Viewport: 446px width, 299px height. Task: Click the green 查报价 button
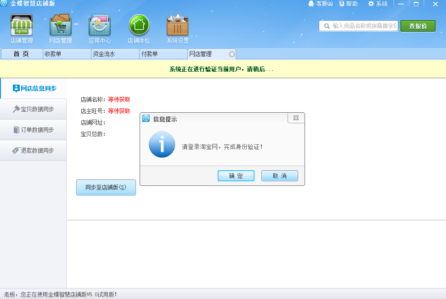pos(418,26)
